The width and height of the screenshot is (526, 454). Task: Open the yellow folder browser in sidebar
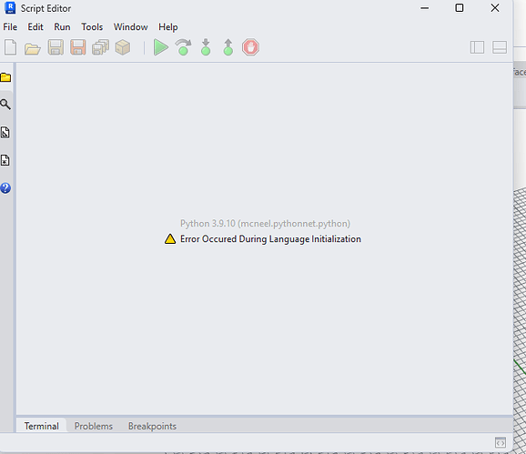tap(5, 77)
